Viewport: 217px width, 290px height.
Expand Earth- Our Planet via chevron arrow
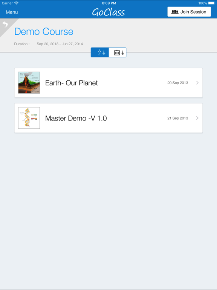[197, 83]
